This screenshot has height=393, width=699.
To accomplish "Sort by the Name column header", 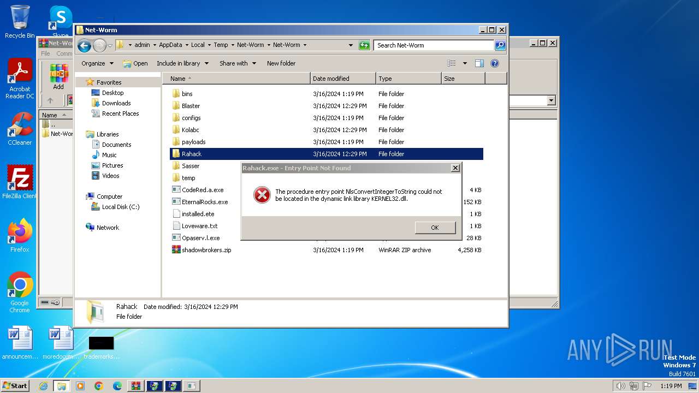I will click(x=236, y=79).
